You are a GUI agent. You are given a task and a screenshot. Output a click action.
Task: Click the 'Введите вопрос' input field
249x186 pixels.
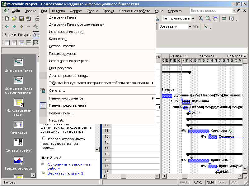pyautogui.click(x=211, y=11)
